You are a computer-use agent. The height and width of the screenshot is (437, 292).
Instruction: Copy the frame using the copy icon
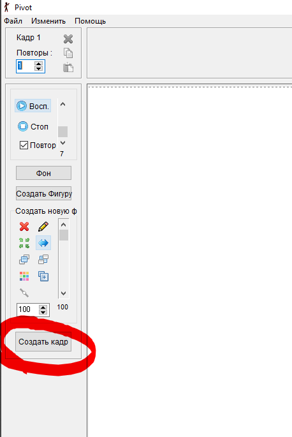point(68,53)
